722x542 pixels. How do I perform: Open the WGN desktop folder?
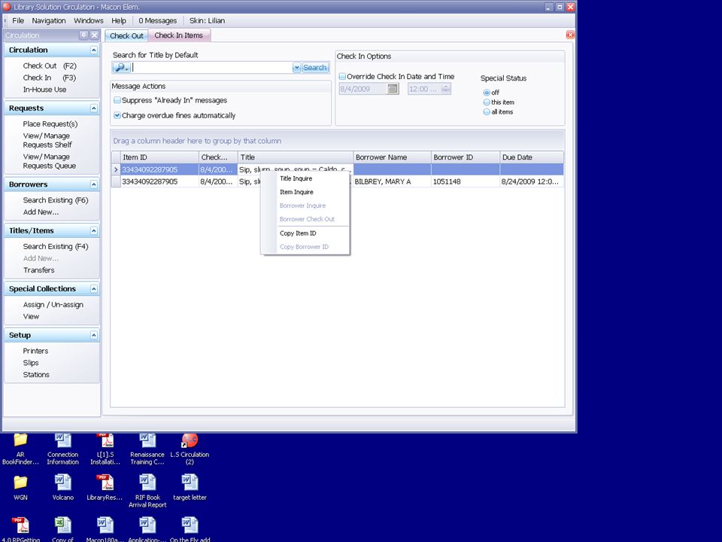(20, 488)
